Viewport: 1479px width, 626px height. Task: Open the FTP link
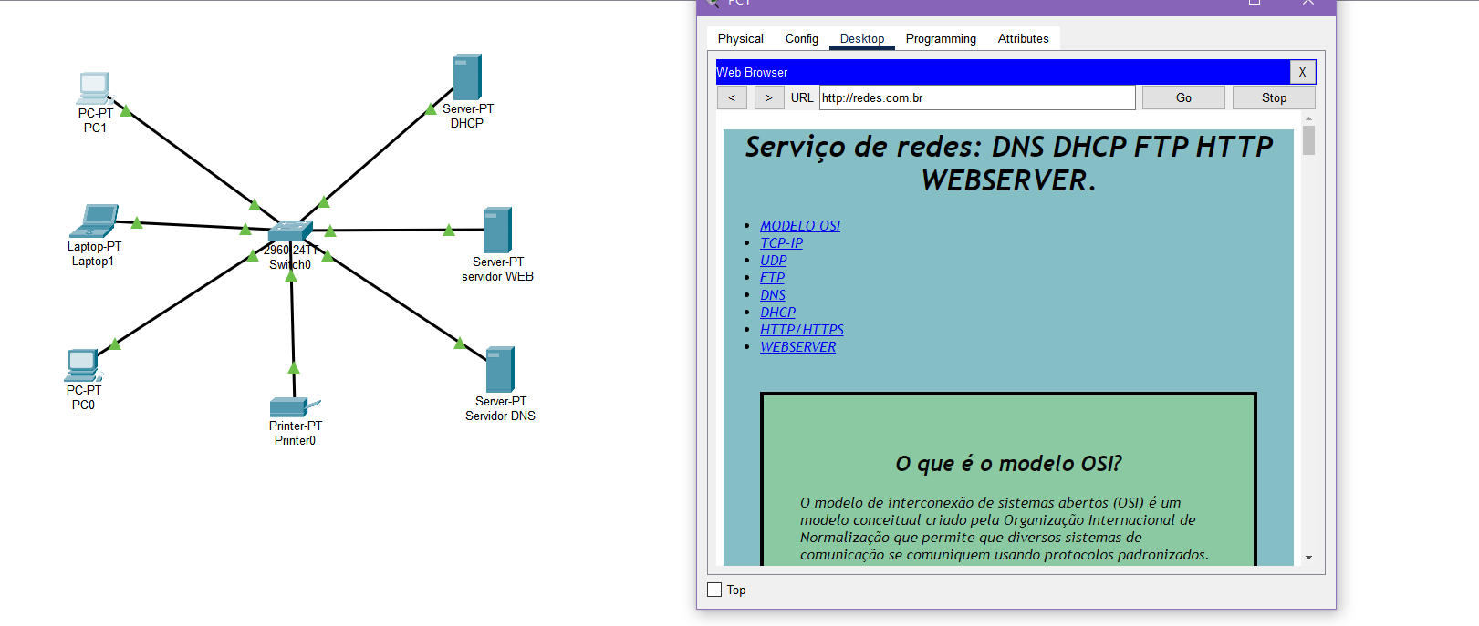[773, 278]
